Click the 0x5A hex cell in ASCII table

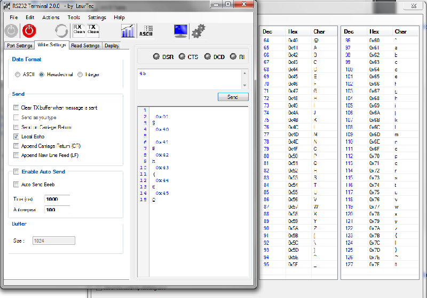[293, 228]
